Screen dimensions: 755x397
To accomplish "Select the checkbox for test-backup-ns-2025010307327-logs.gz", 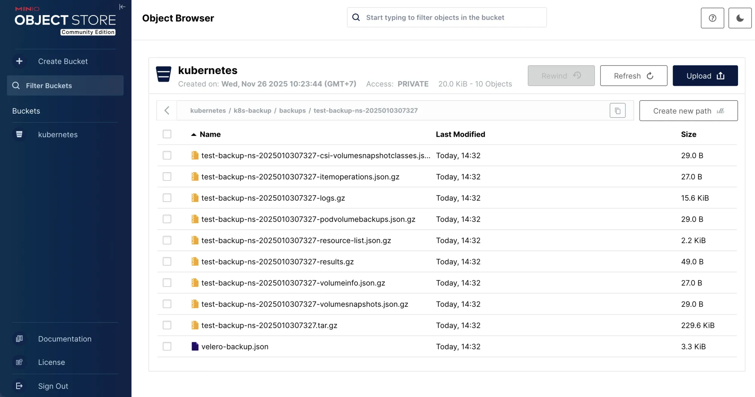I will click(x=167, y=198).
